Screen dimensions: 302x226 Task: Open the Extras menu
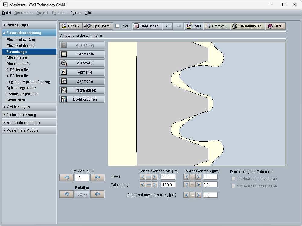[x=75, y=13]
